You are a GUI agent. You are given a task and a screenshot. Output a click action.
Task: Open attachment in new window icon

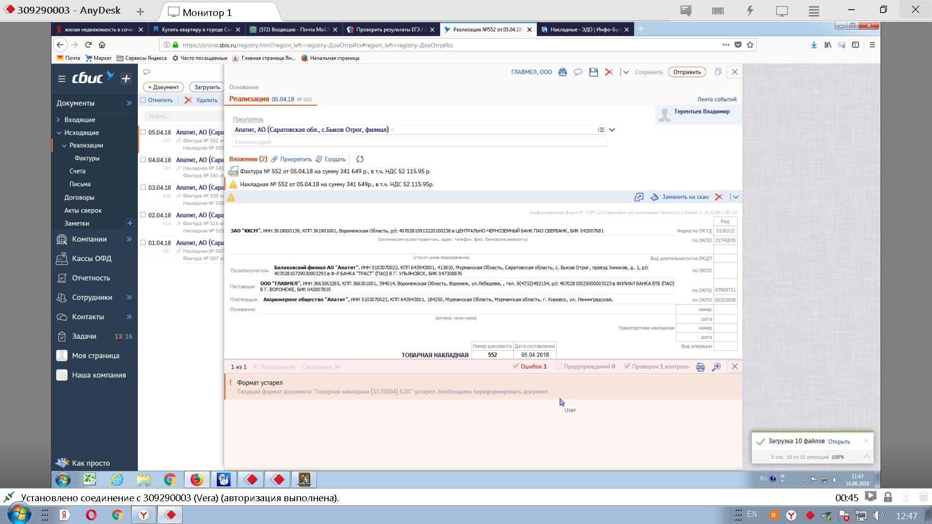coord(639,197)
